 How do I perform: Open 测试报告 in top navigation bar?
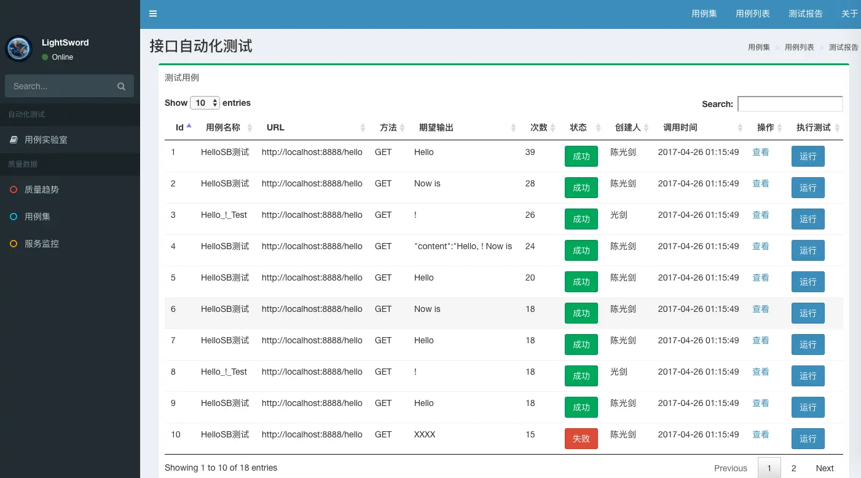[806, 14]
